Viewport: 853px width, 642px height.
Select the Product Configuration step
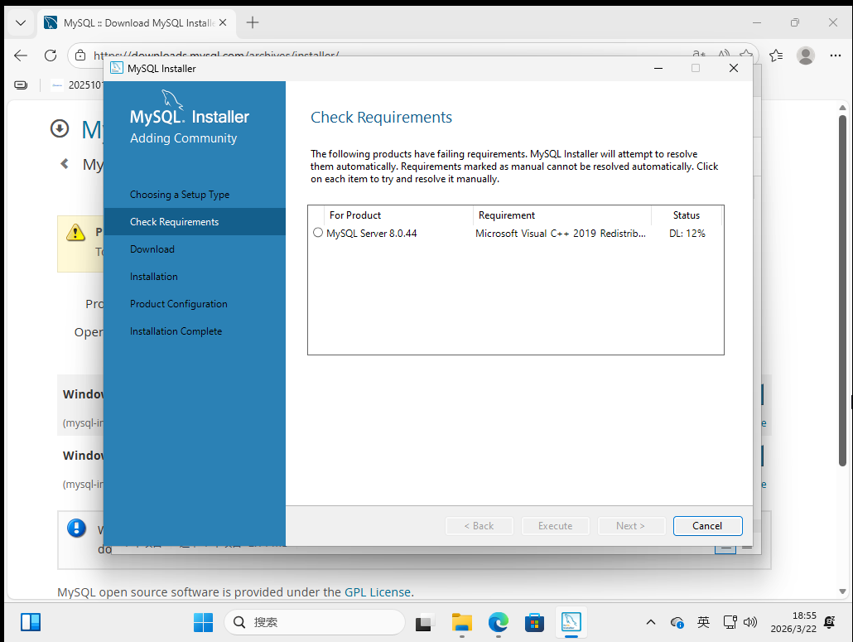click(x=178, y=303)
